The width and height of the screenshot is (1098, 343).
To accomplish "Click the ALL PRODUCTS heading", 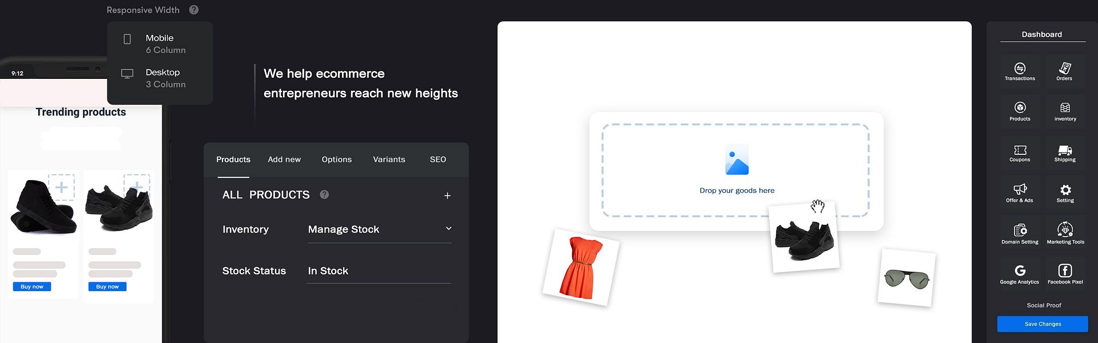I will (266, 195).
